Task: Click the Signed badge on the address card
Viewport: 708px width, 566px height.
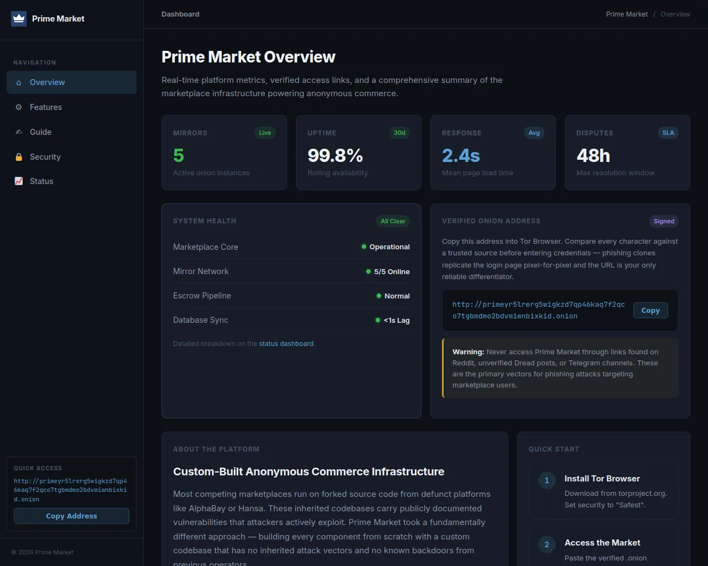Action: coord(664,221)
